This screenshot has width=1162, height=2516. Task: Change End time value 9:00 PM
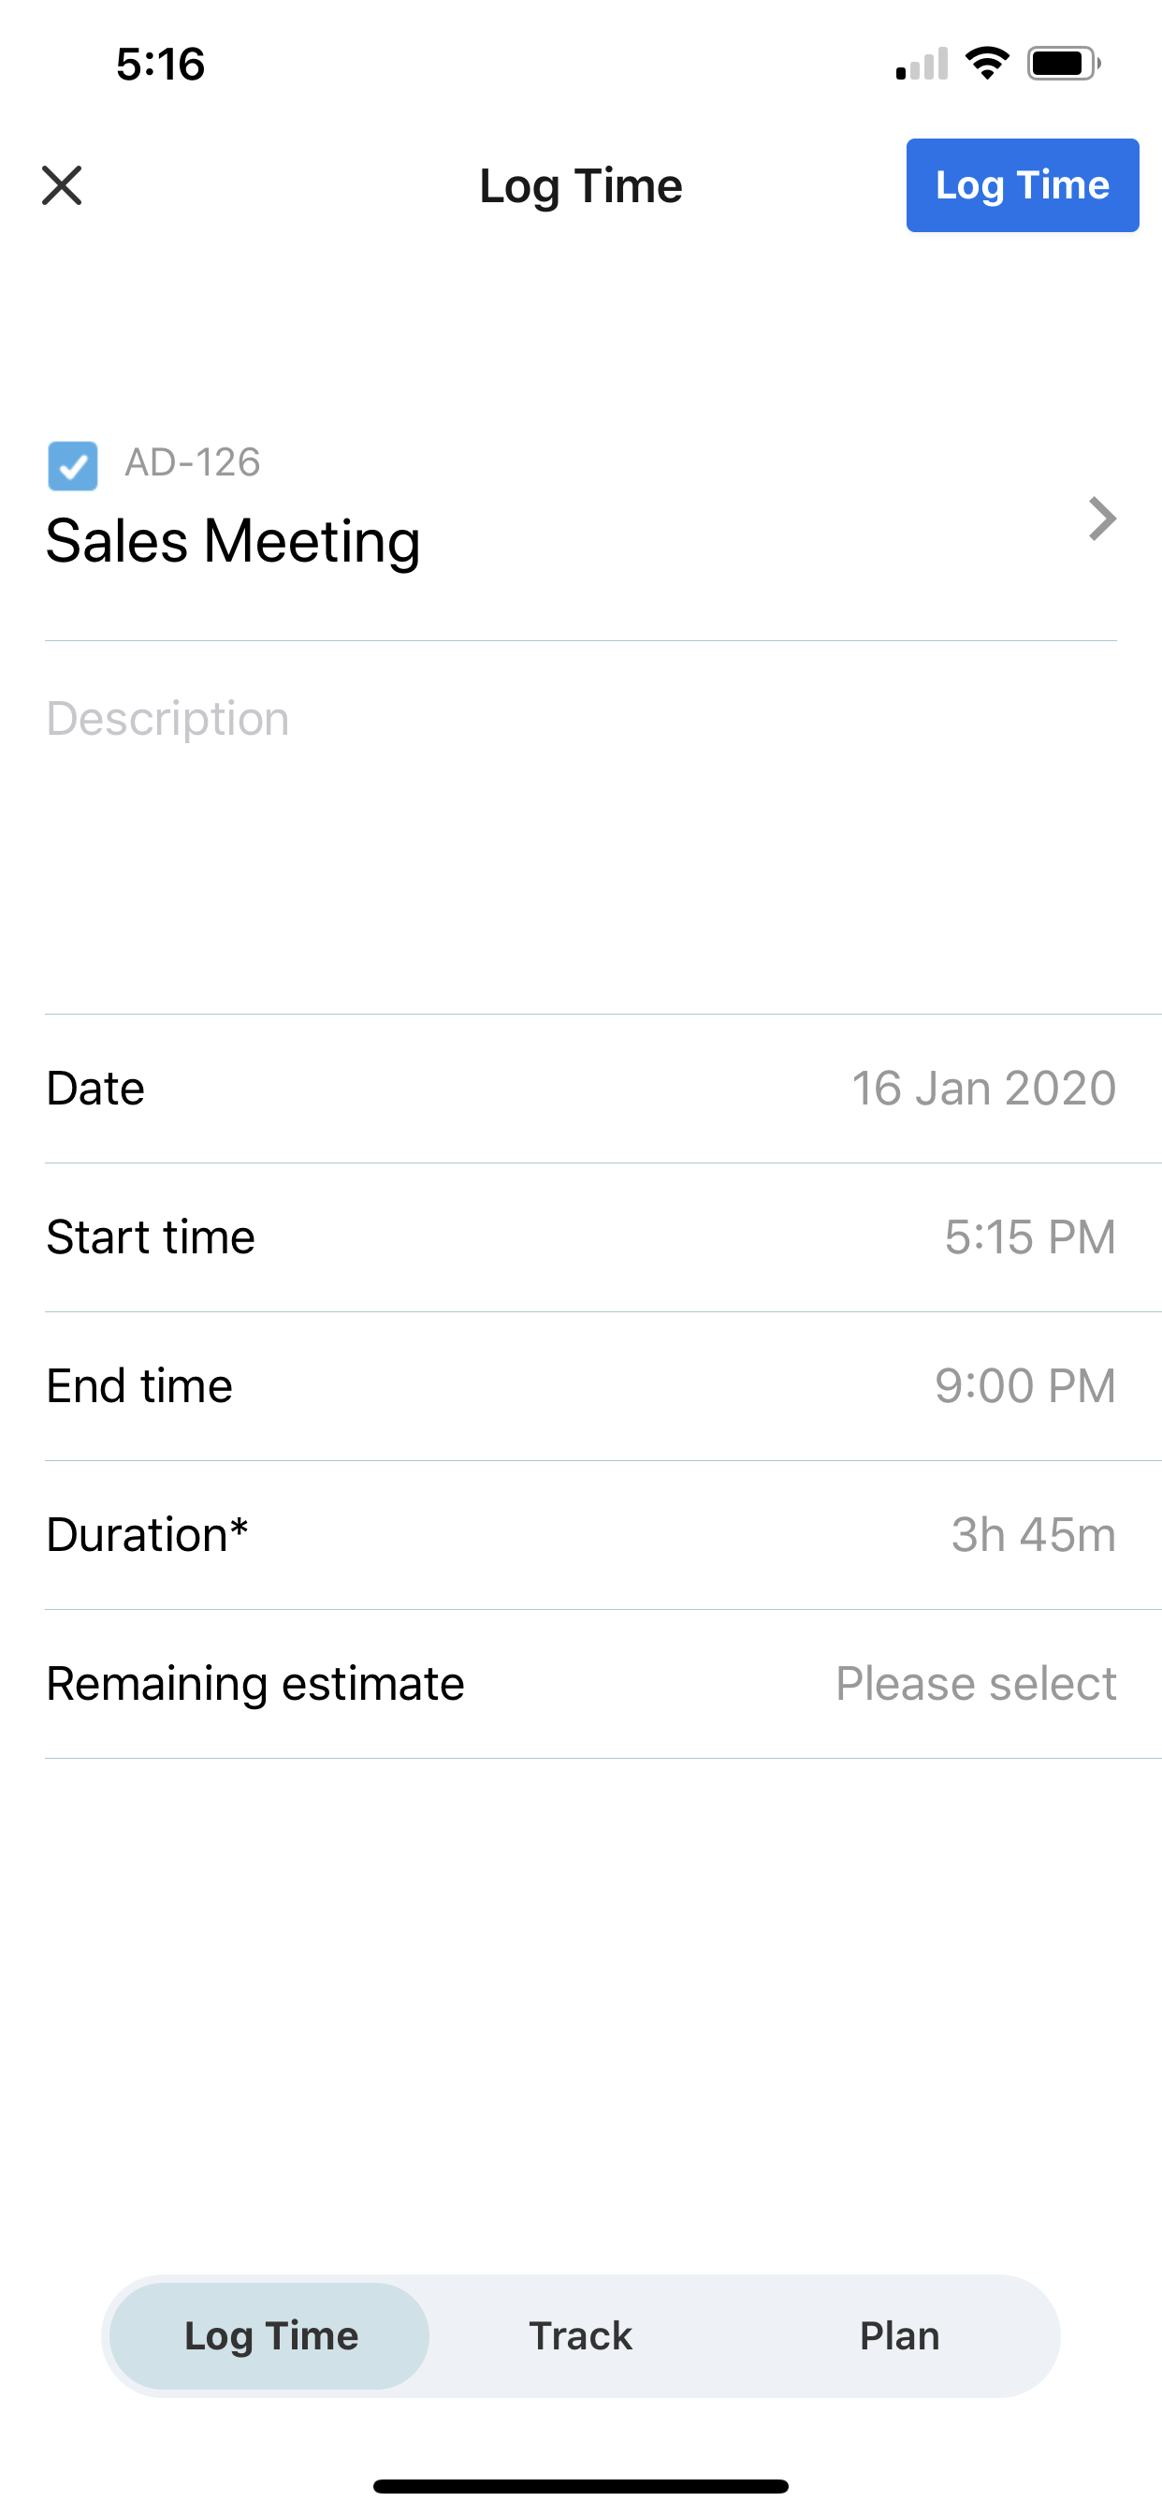pyautogui.click(x=1024, y=1386)
